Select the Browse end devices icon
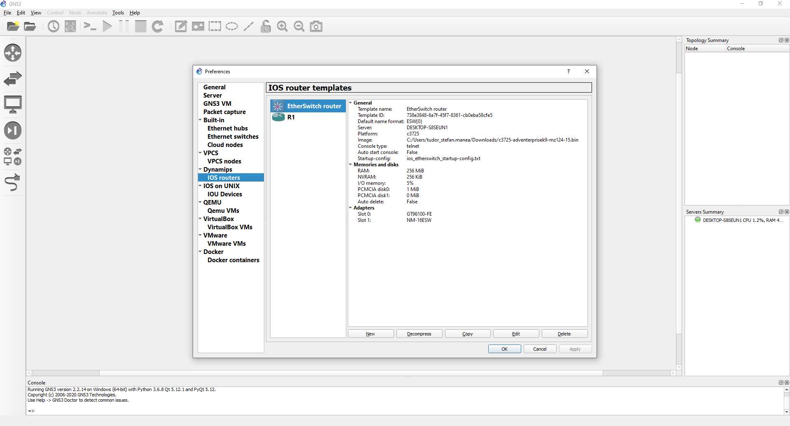790x426 pixels. [x=13, y=104]
